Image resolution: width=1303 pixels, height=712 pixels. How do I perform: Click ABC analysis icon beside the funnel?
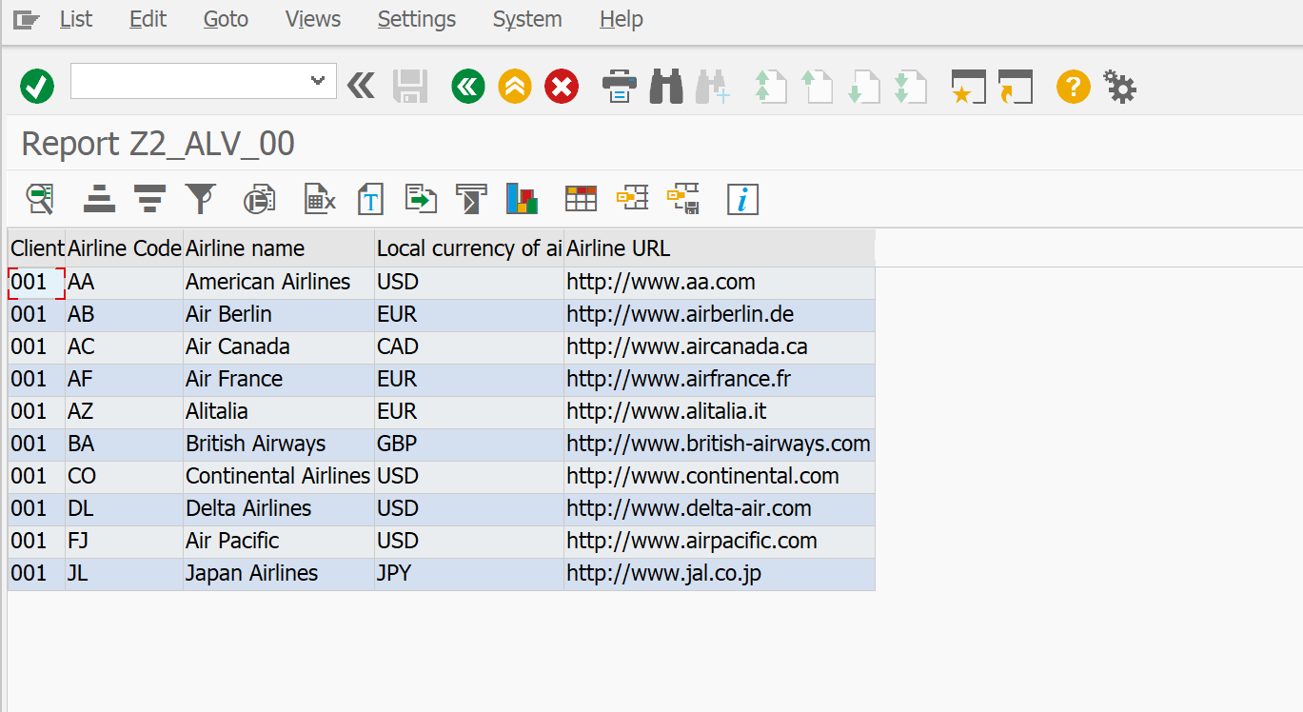pyautogui.click(x=259, y=199)
